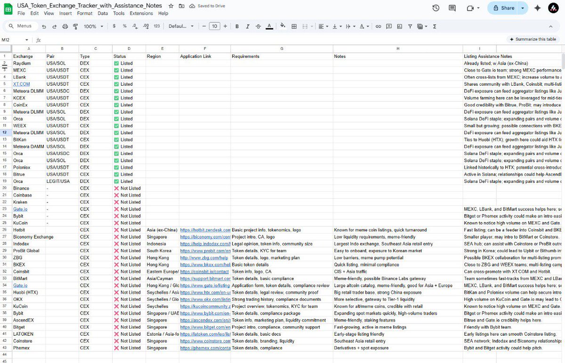565x363 pixels.
Task: Click the Move to folder icon
Action: click(182, 6)
